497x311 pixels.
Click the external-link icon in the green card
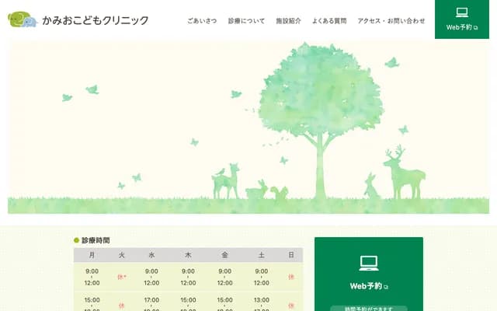pos(387,287)
